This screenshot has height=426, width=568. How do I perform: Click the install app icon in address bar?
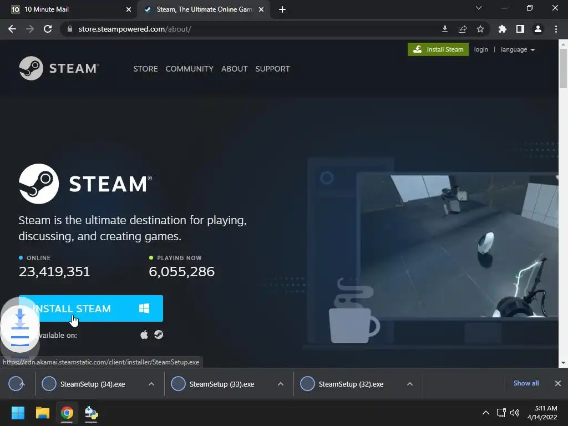pyautogui.click(x=445, y=29)
